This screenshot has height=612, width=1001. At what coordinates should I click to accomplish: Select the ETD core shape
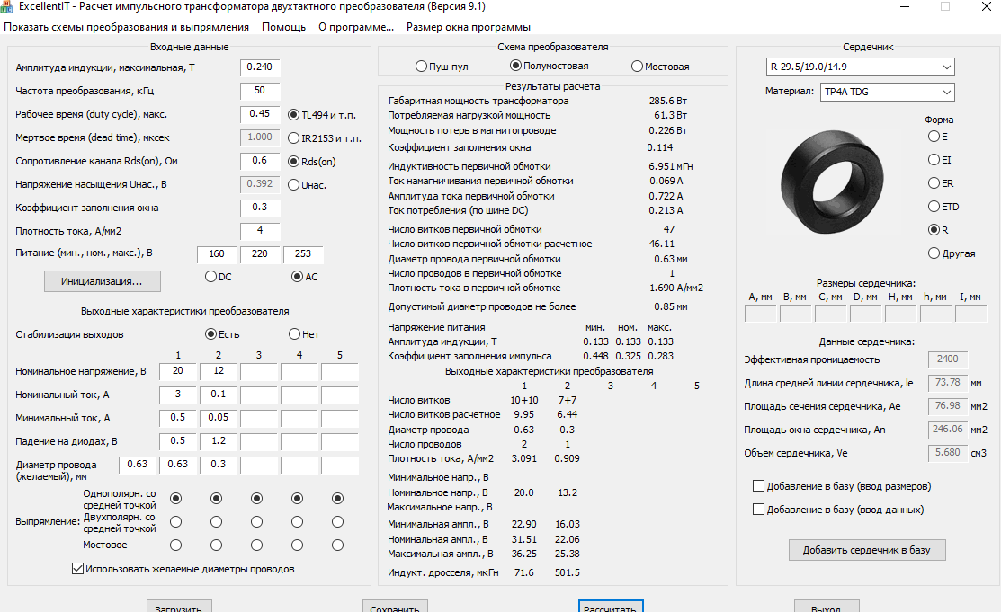934,207
